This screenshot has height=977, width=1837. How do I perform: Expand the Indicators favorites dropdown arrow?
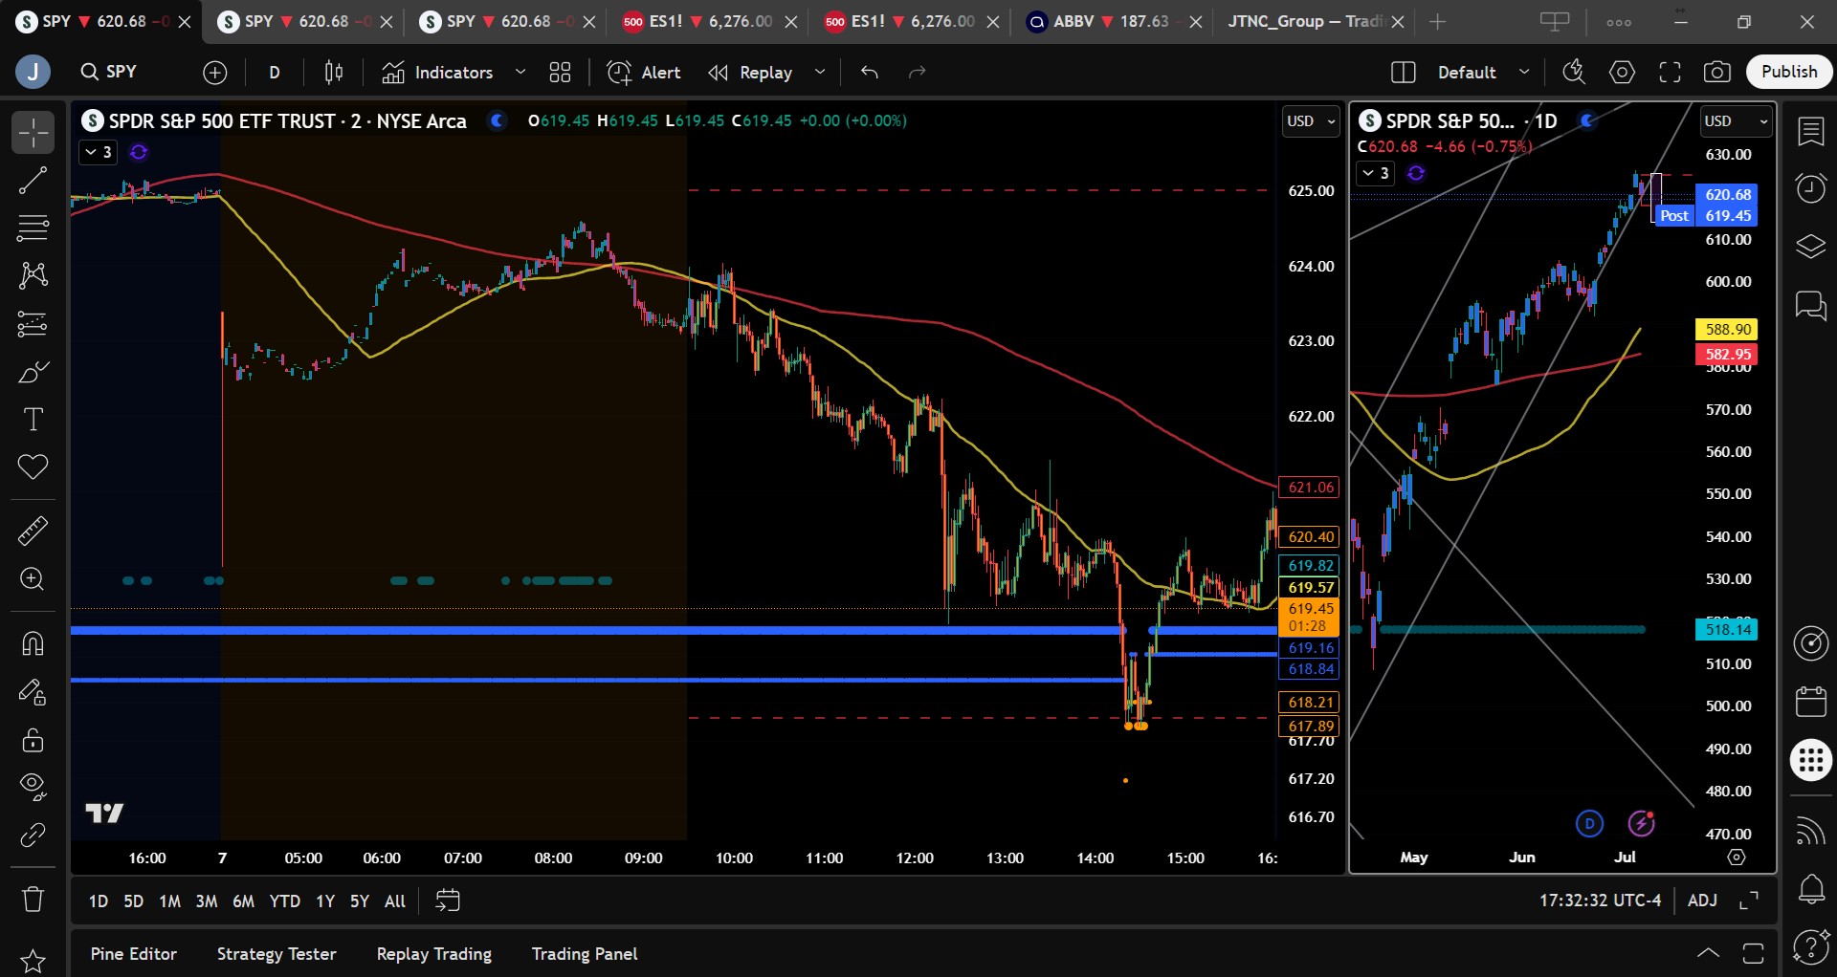[x=520, y=72]
